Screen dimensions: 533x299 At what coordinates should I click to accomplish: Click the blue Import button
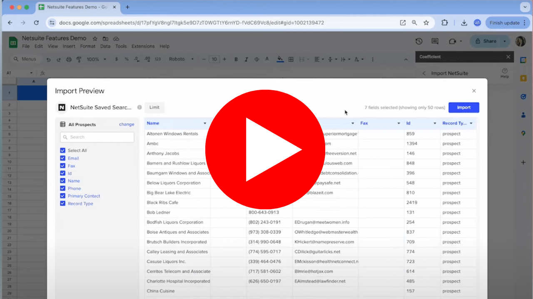[x=463, y=108]
